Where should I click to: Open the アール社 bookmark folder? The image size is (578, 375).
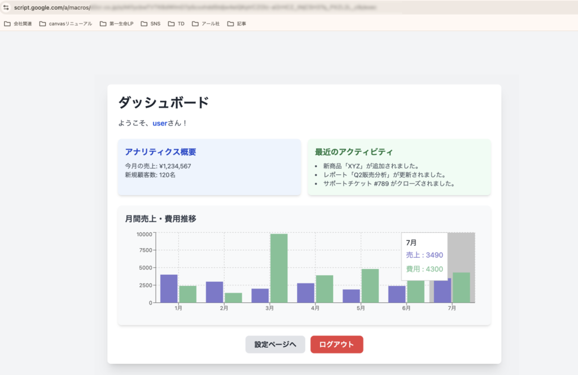pos(205,24)
